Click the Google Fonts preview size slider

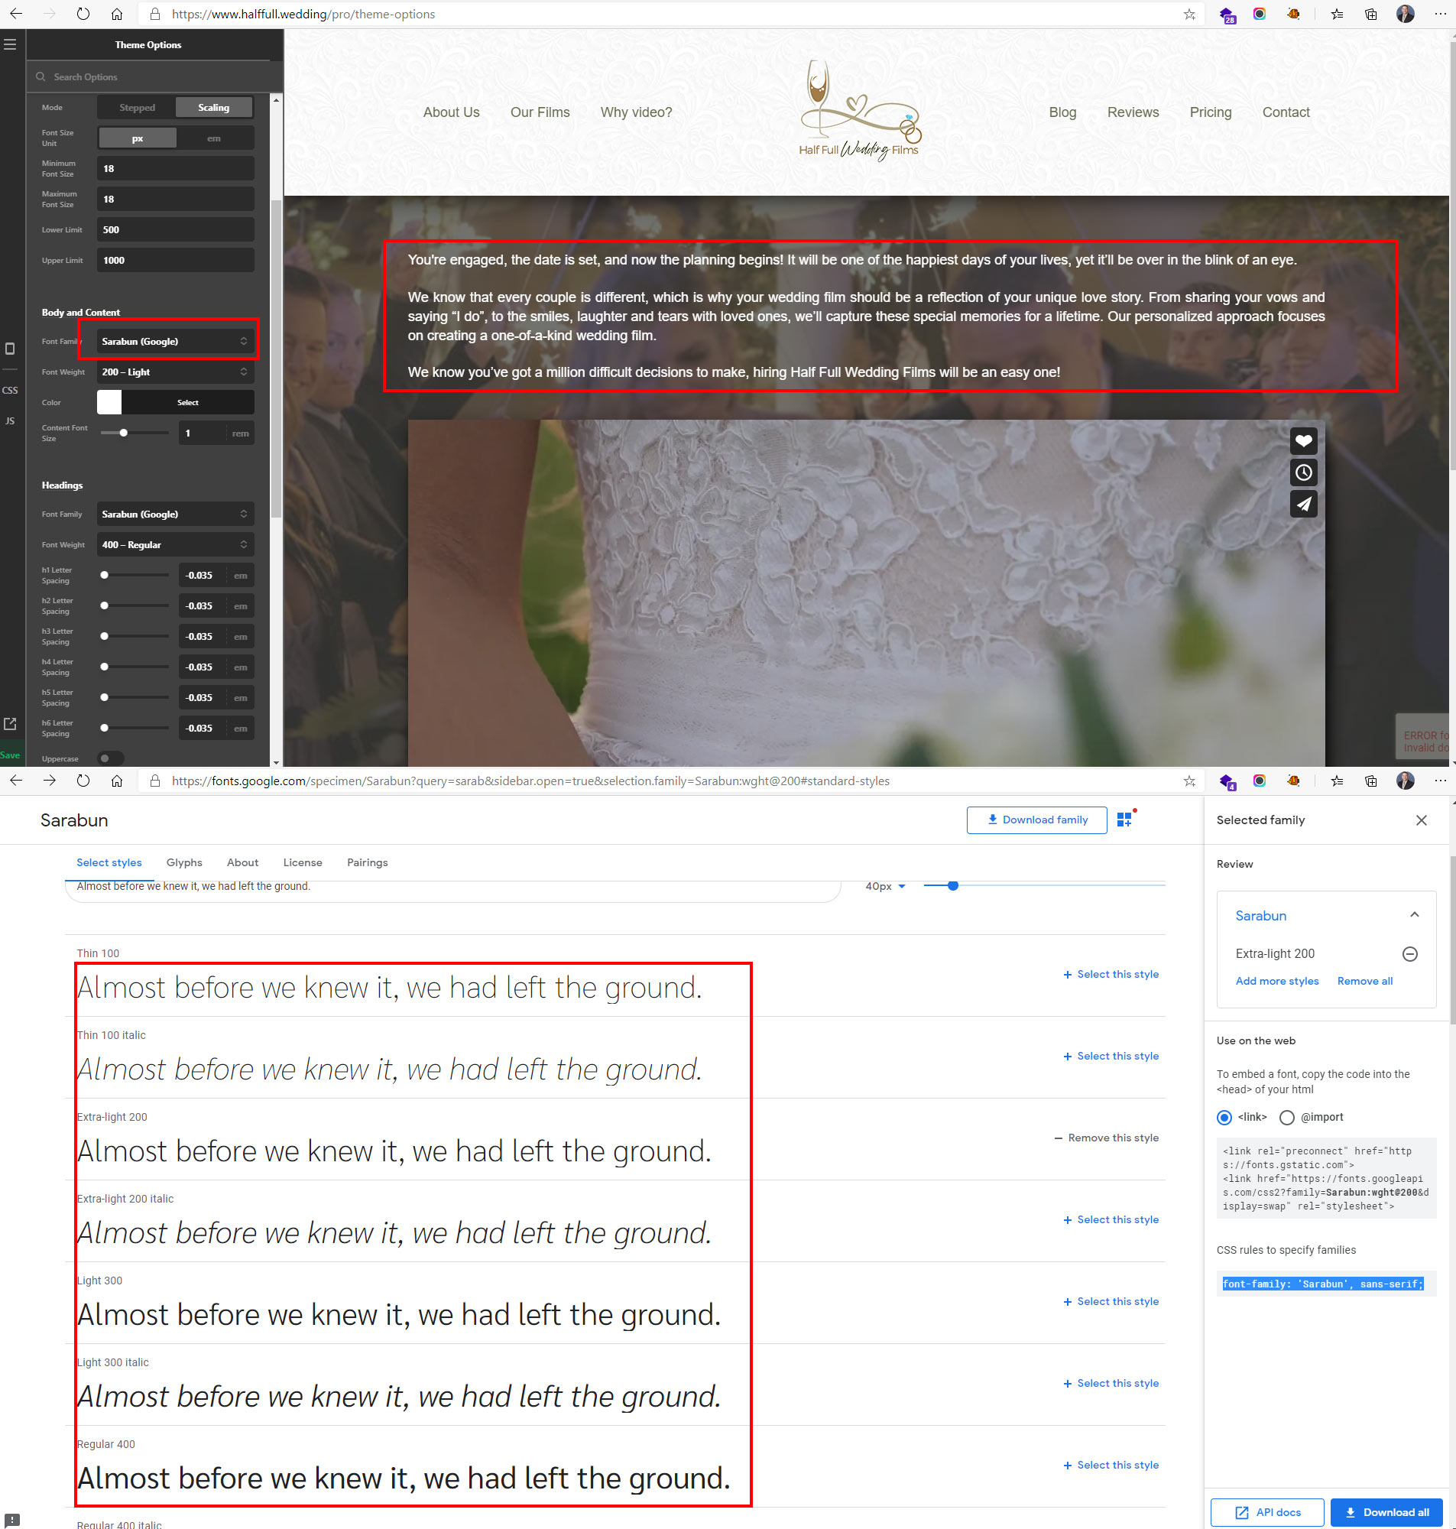pos(1044,885)
